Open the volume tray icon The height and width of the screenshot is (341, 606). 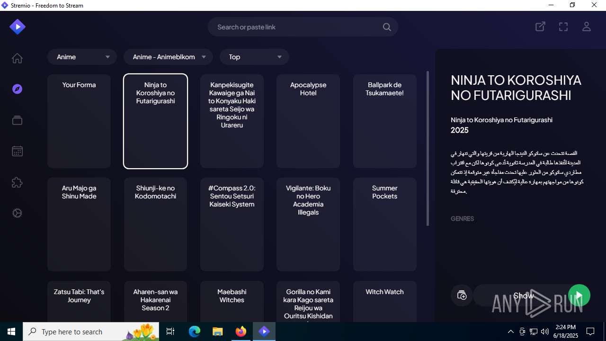[x=544, y=332]
